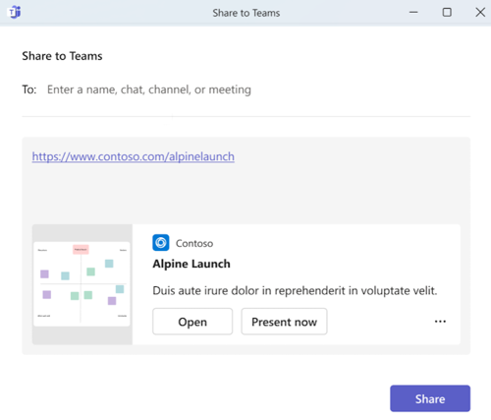The width and height of the screenshot is (491, 420).
Task: Close the Share to Teams window
Action: pos(480,13)
